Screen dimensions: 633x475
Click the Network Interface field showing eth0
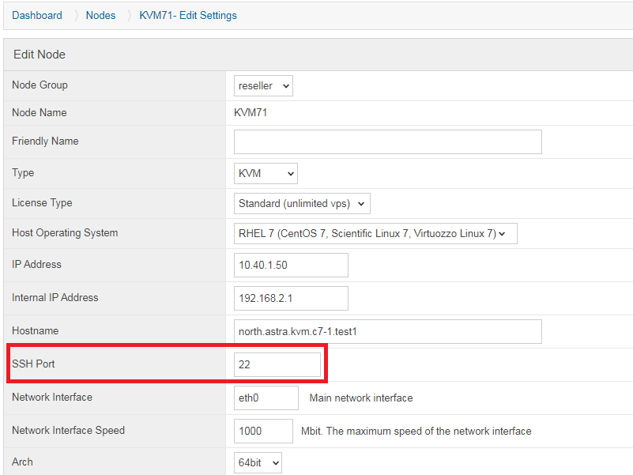coord(266,398)
